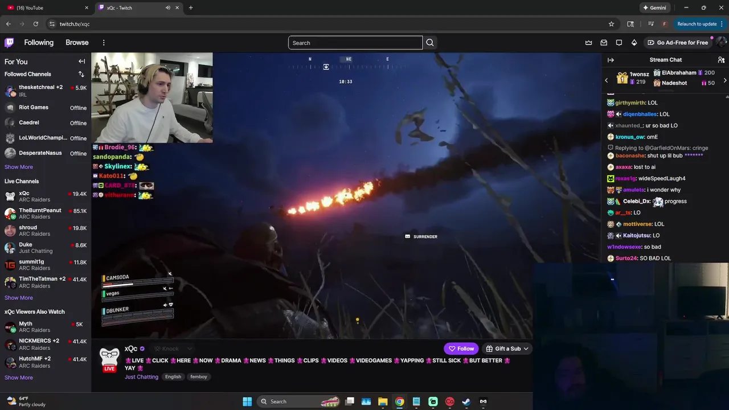Select the xQc - Twitch browser tab
Image resolution: width=729 pixels, height=410 pixels.
coord(140,7)
